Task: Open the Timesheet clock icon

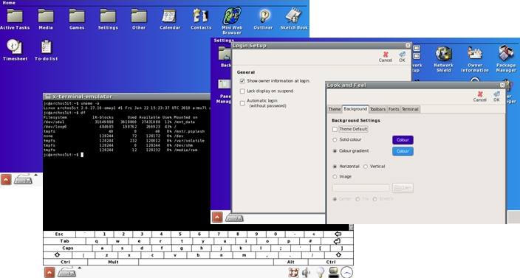Action: pos(15,50)
